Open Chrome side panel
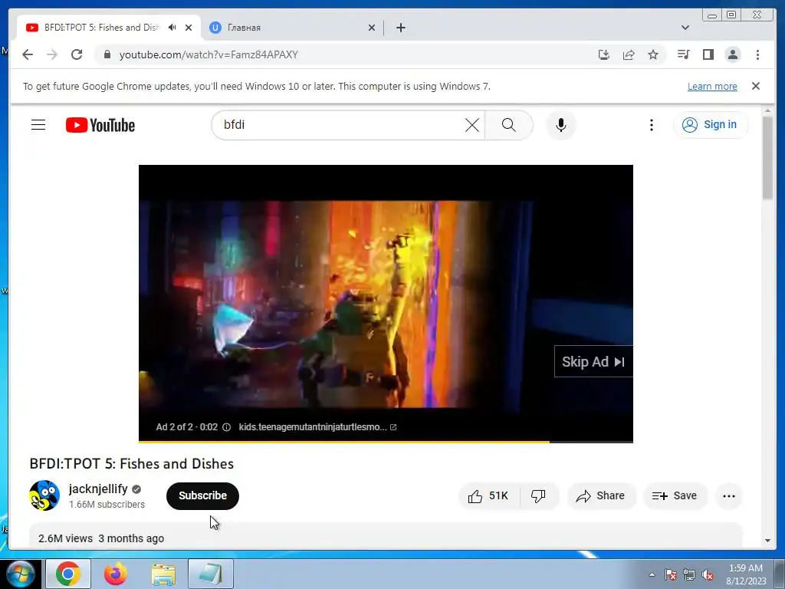785x589 pixels. click(708, 54)
